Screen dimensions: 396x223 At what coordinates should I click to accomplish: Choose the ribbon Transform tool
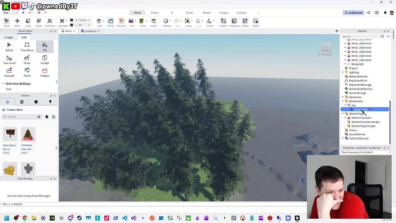click(x=49, y=22)
